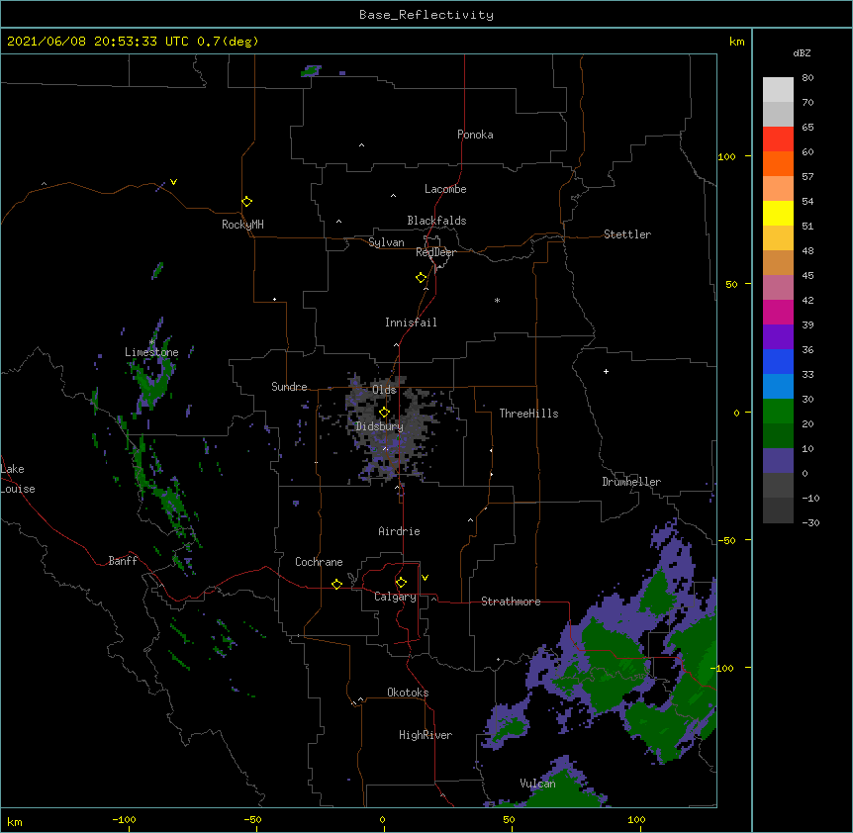Click the RockyMH label
The width and height of the screenshot is (853, 833).
point(242,225)
